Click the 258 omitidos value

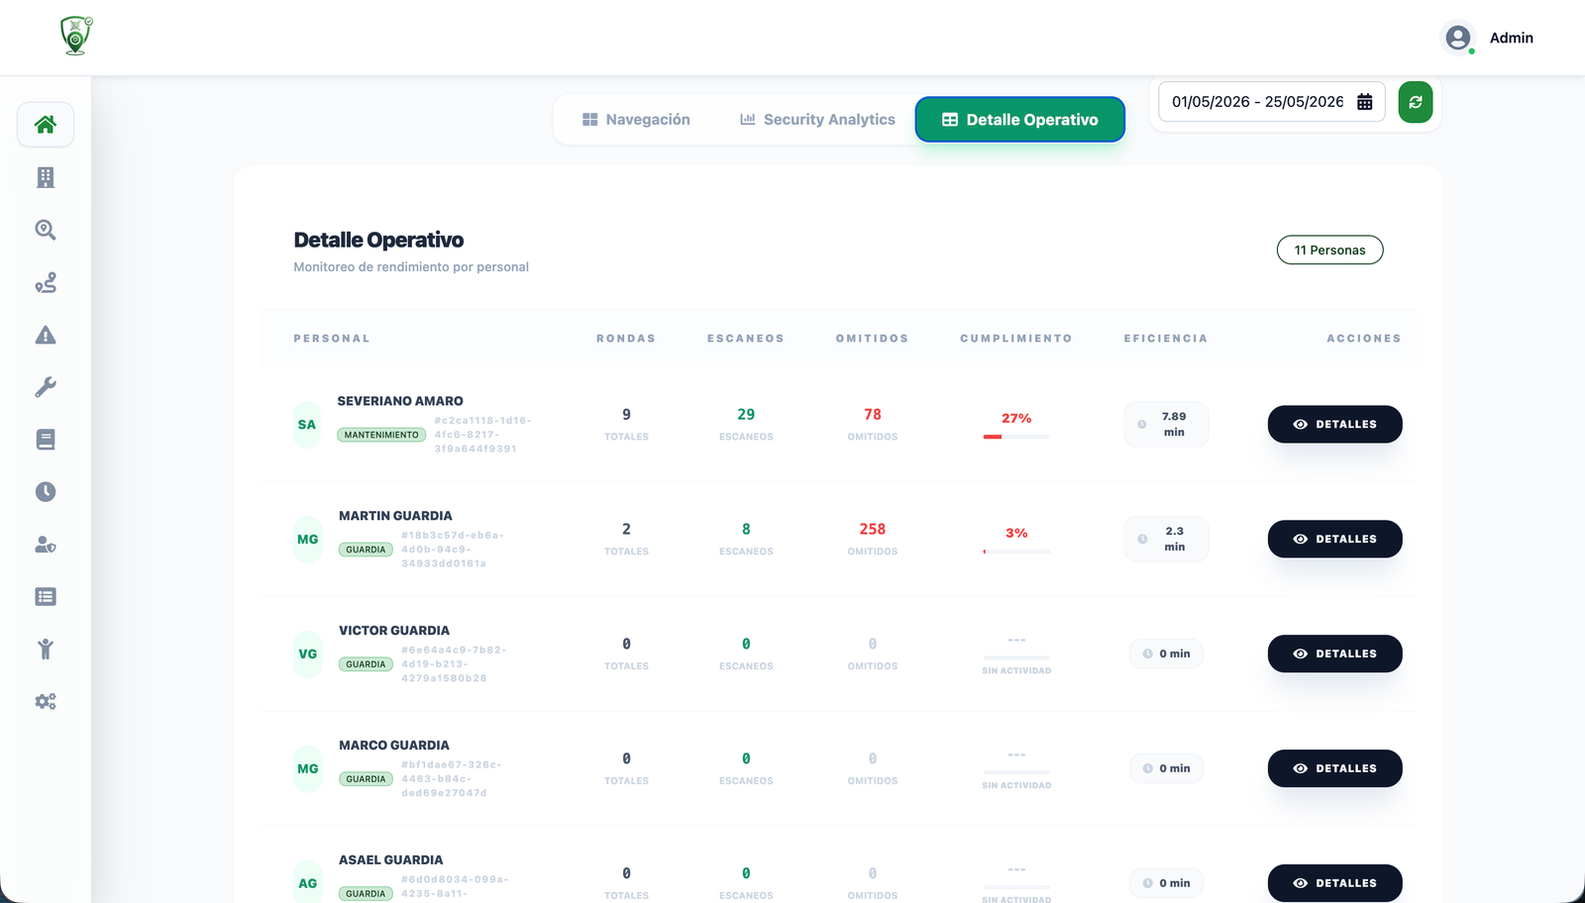[x=873, y=530]
